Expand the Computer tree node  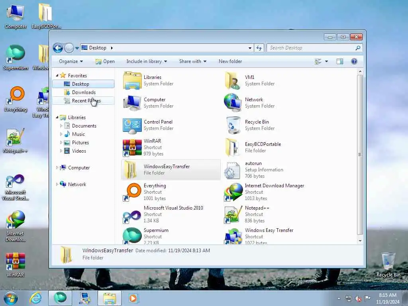coord(57,168)
